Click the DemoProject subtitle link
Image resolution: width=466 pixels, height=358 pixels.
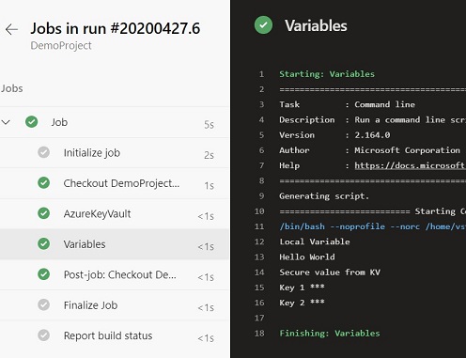tap(61, 46)
